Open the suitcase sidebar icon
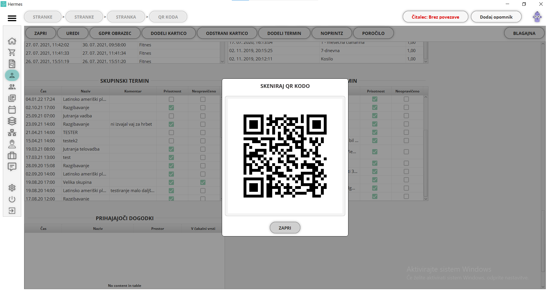The width and height of the screenshot is (549, 294). coord(12,155)
